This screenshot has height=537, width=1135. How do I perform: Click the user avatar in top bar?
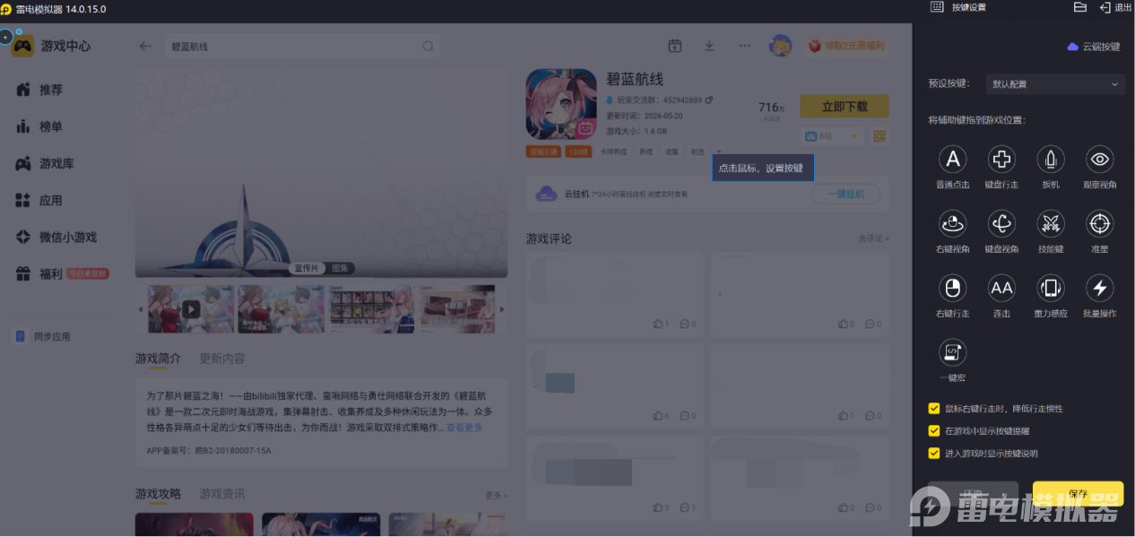click(x=780, y=46)
